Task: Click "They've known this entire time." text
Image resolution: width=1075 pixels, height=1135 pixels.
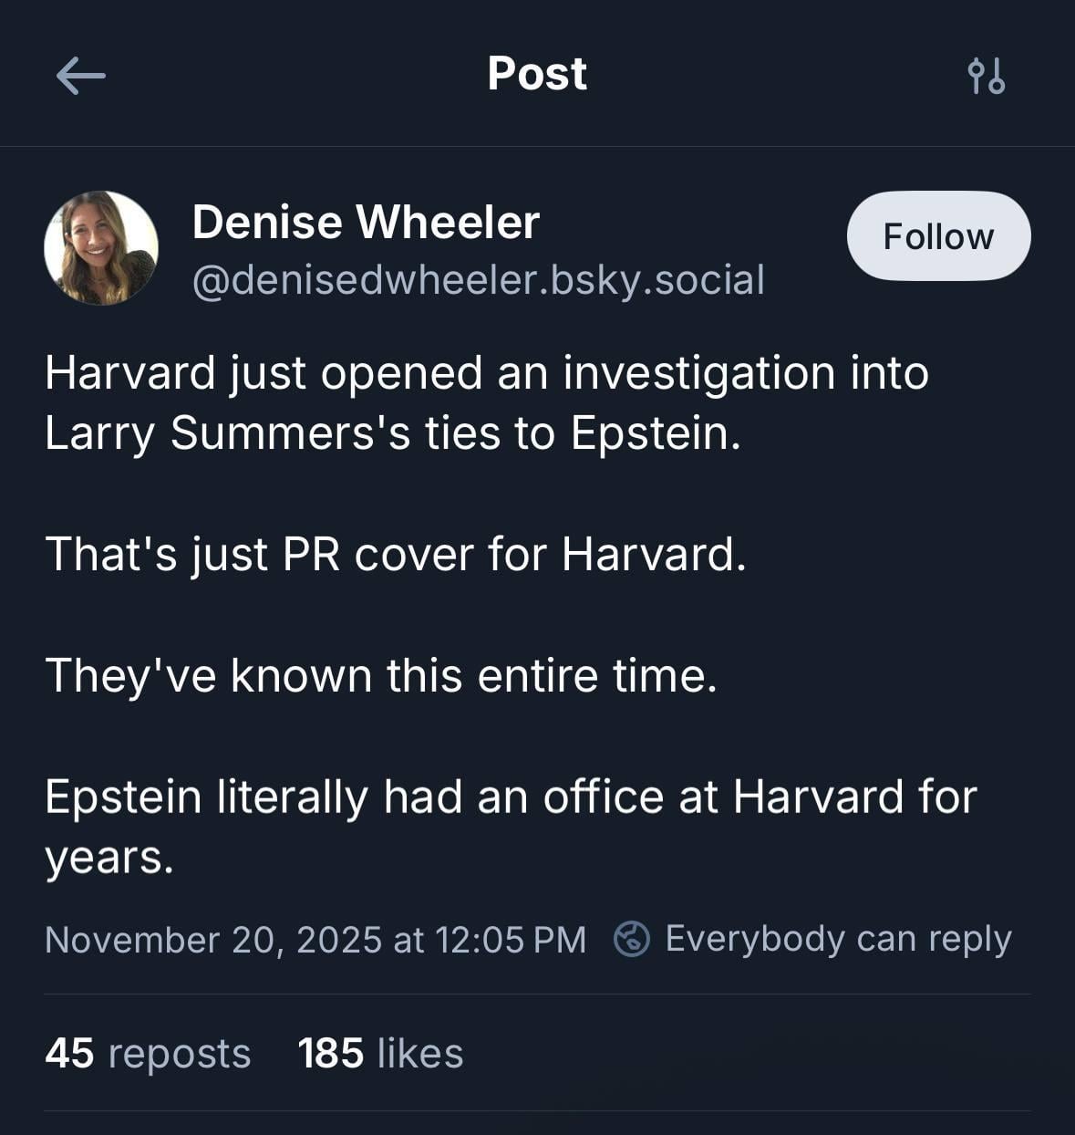Action: tap(381, 675)
